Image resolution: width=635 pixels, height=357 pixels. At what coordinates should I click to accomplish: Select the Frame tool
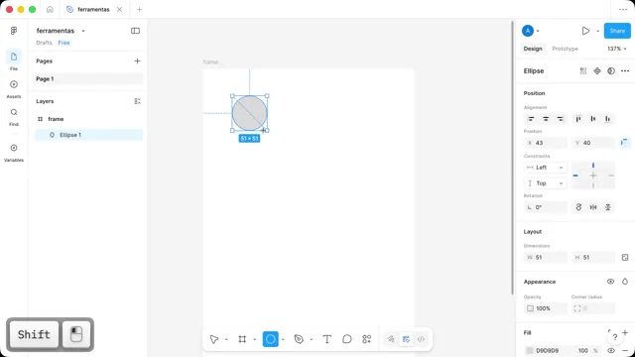coord(242,339)
